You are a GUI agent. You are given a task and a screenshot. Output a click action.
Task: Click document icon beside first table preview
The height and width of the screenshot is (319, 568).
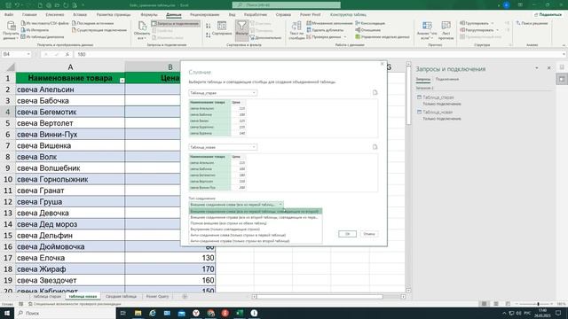tap(375, 92)
